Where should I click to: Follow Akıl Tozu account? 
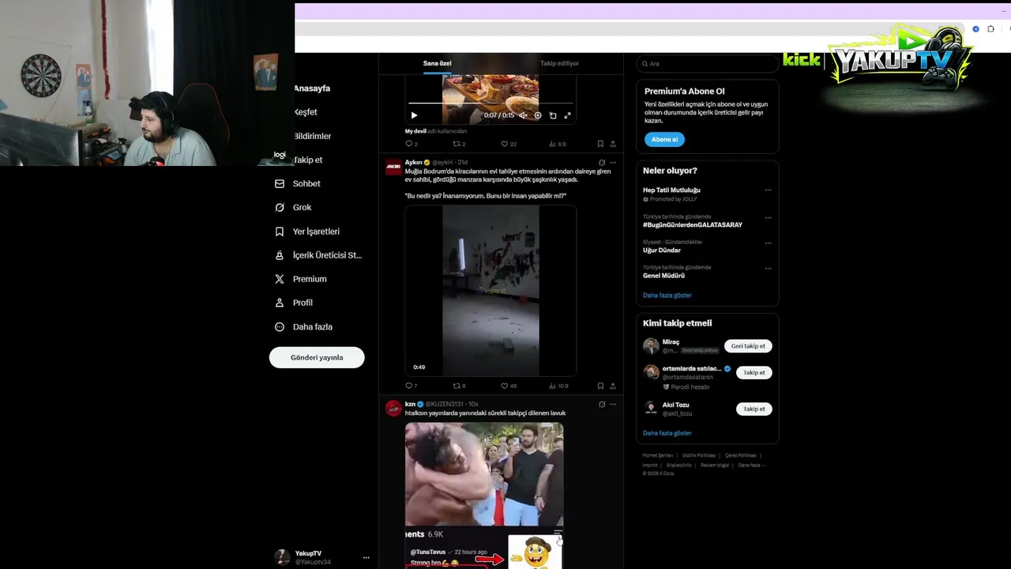tap(754, 409)
